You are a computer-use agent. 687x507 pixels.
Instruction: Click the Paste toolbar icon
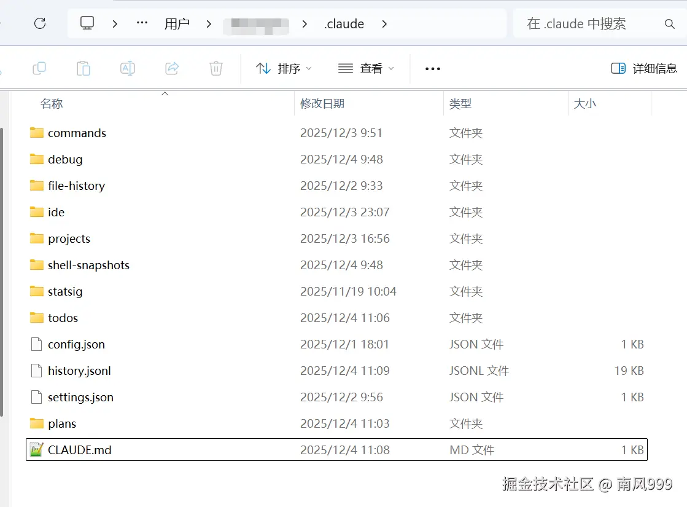point(83,68)
